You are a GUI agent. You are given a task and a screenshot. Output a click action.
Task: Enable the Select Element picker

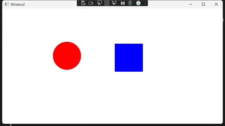tap(99, 3)
